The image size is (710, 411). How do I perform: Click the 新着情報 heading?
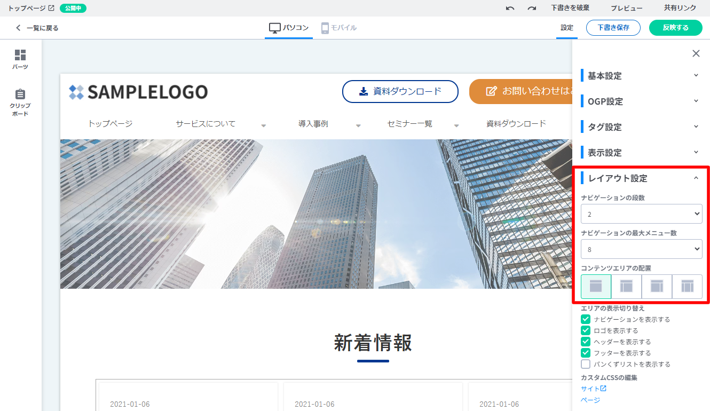point(373,343)
